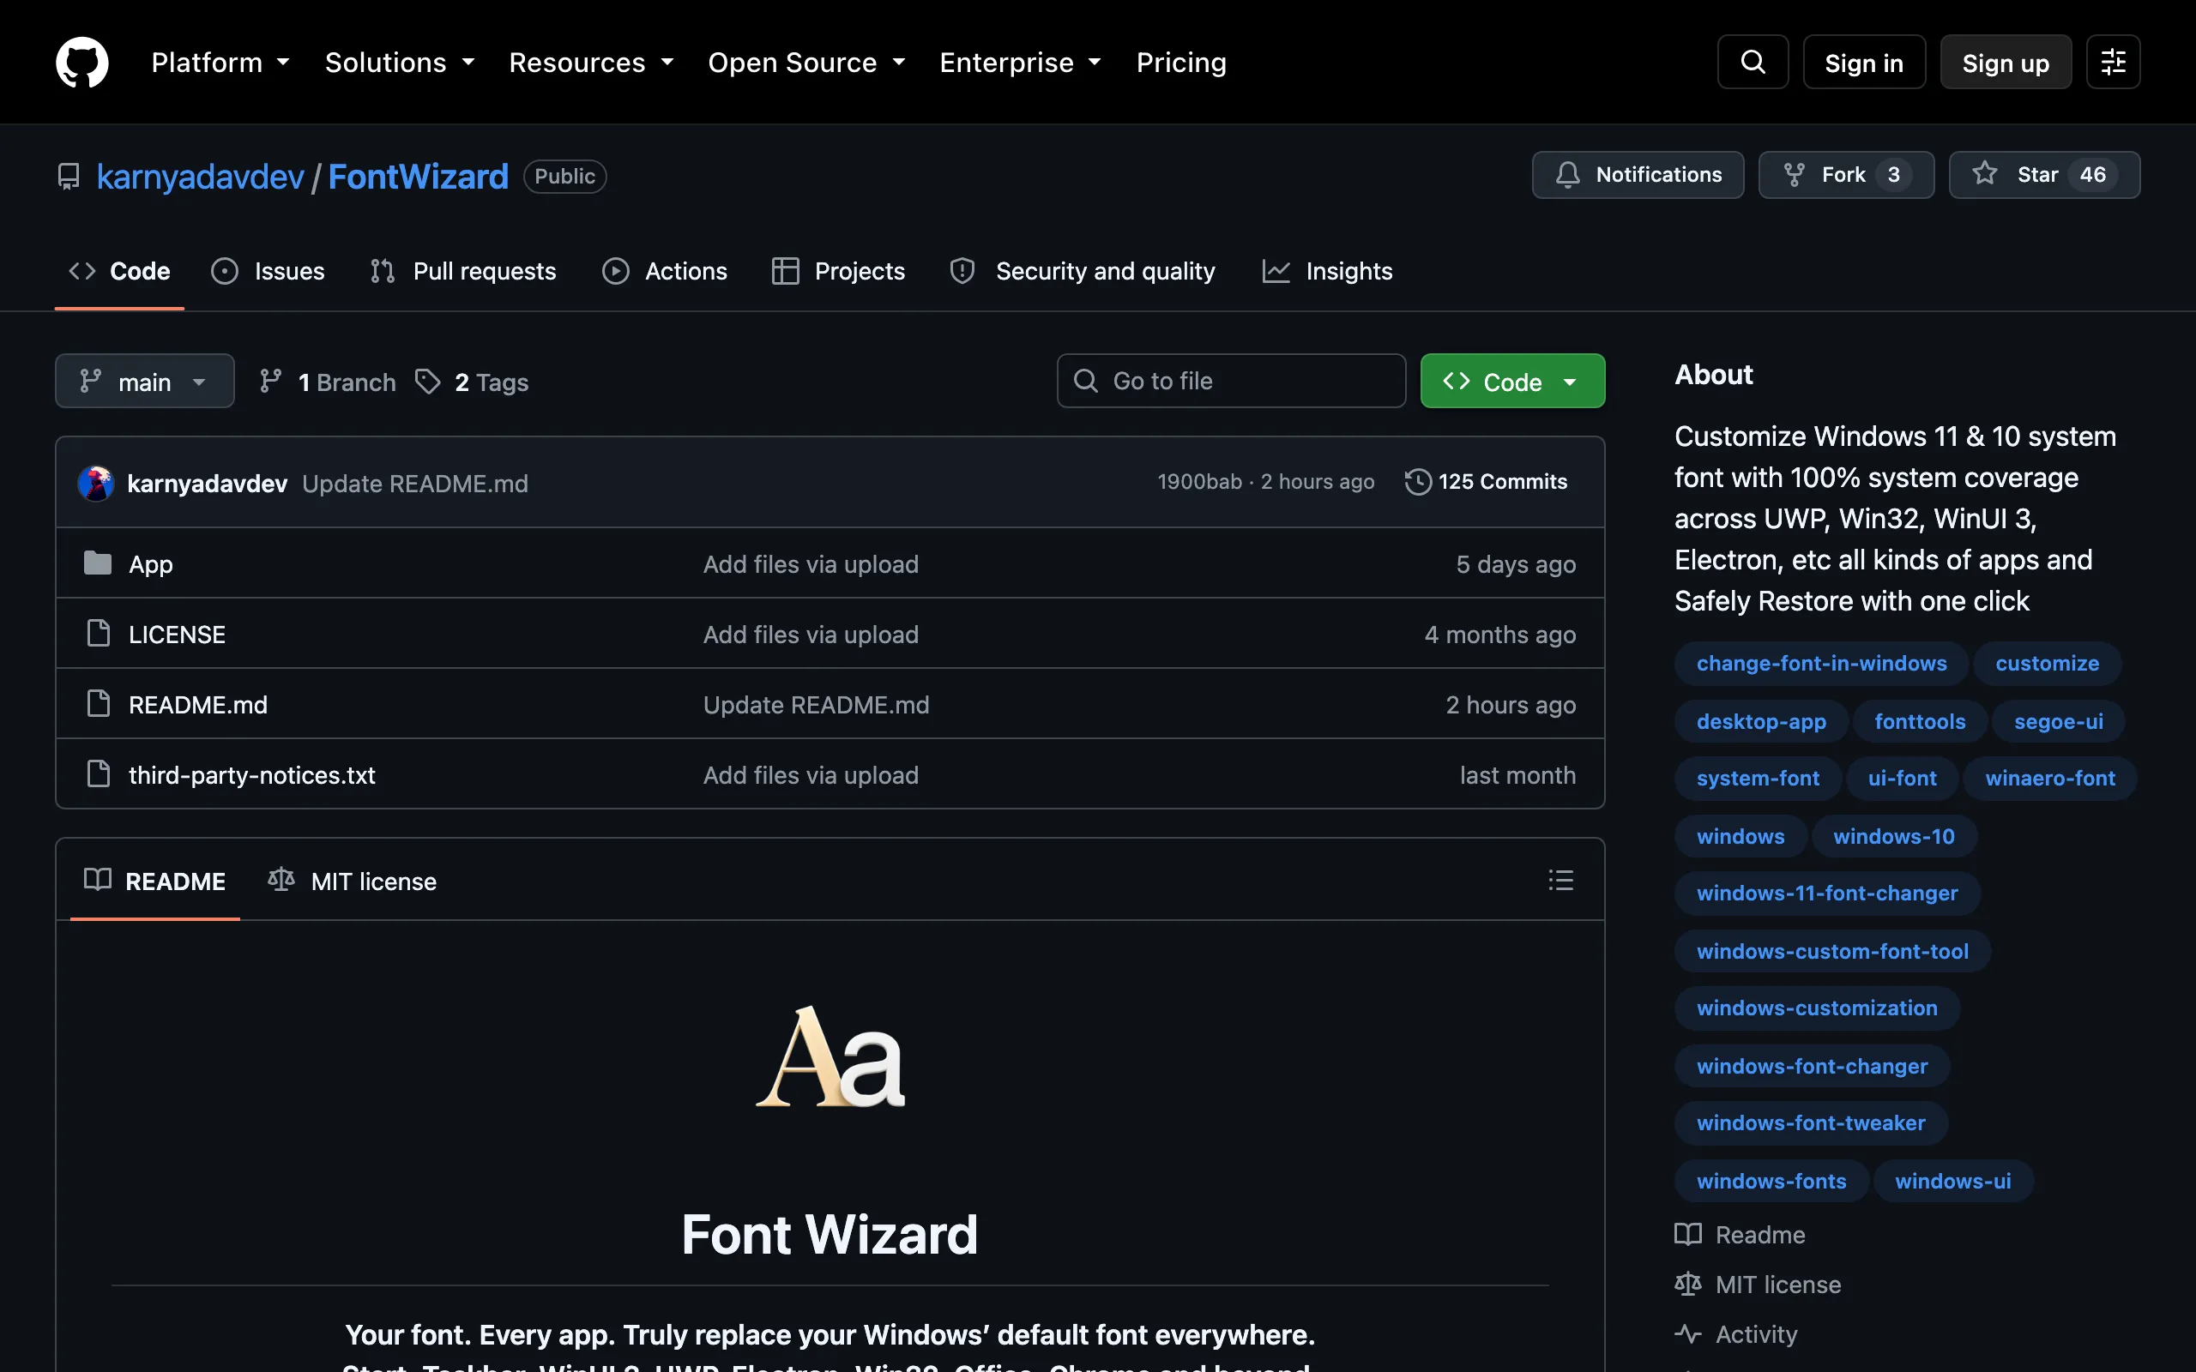Image resolution: width=2196 pixels, height=1372 pixels.
Task: Open the windows-customization topic tag
Action: click(1817, 1008)
